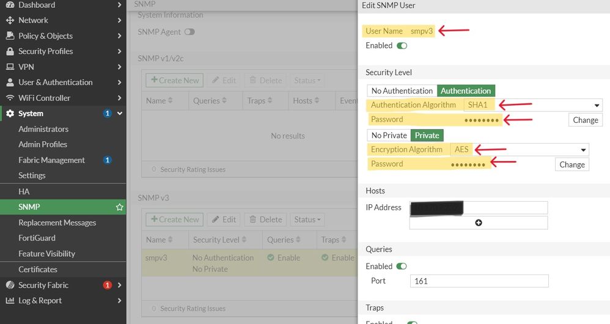Image resolution: width=610 pixels, height=324 pixels.
Task: Select the smpv3 user row
Action: (x=249, y=263)
